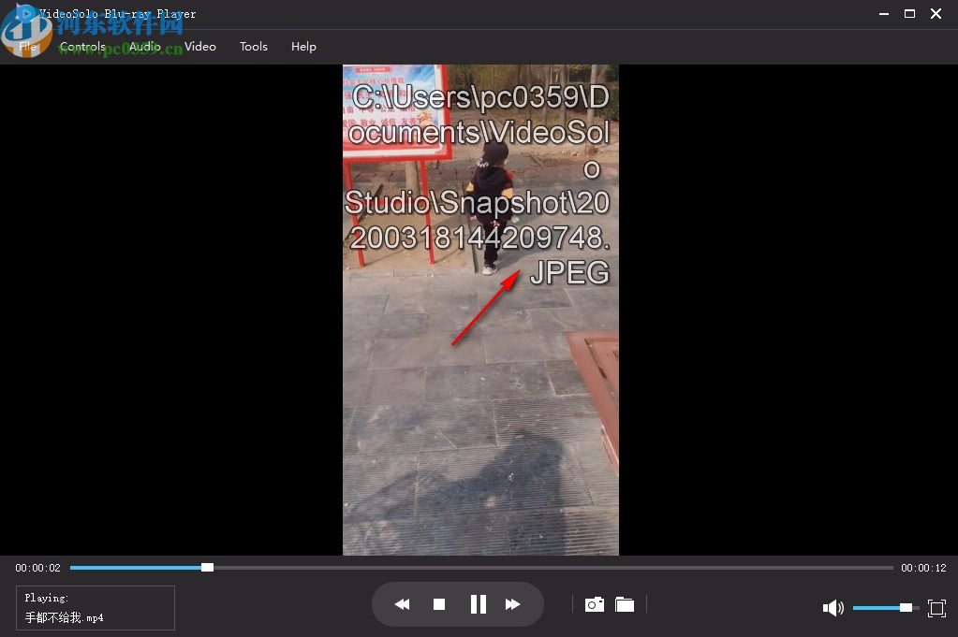The height and width of the screenshot is (637, 958).
Task: Select the fast forward icon
Action: click(513, 604)
